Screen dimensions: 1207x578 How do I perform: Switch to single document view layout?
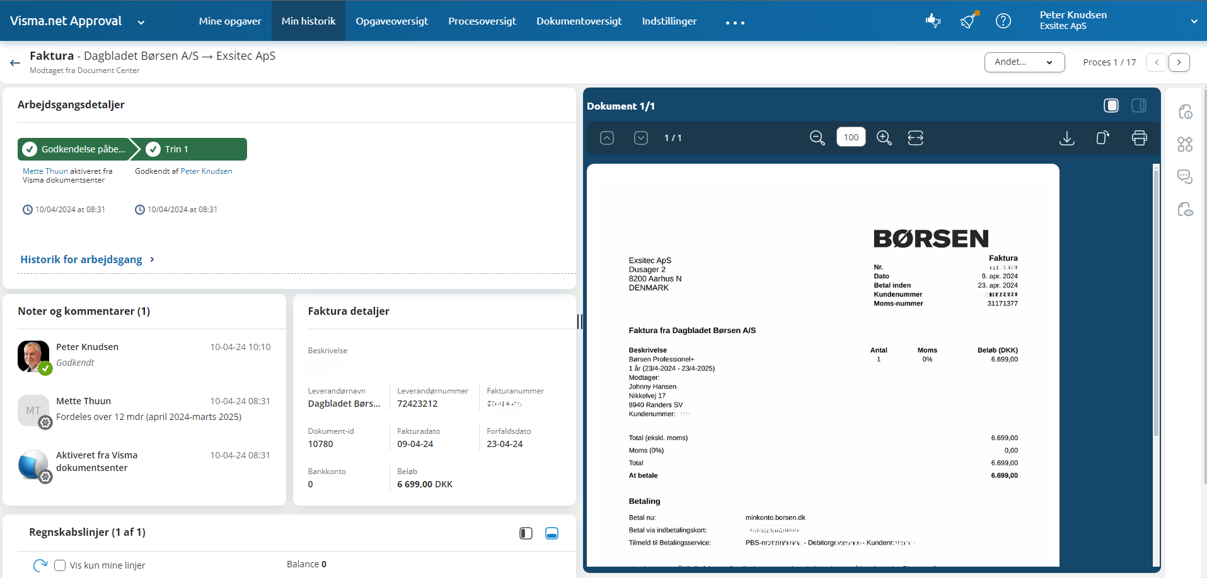point(1111,106)
